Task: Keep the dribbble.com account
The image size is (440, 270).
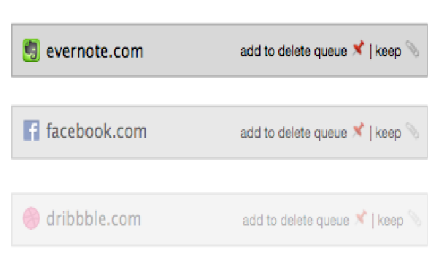Action: (390, 220)
